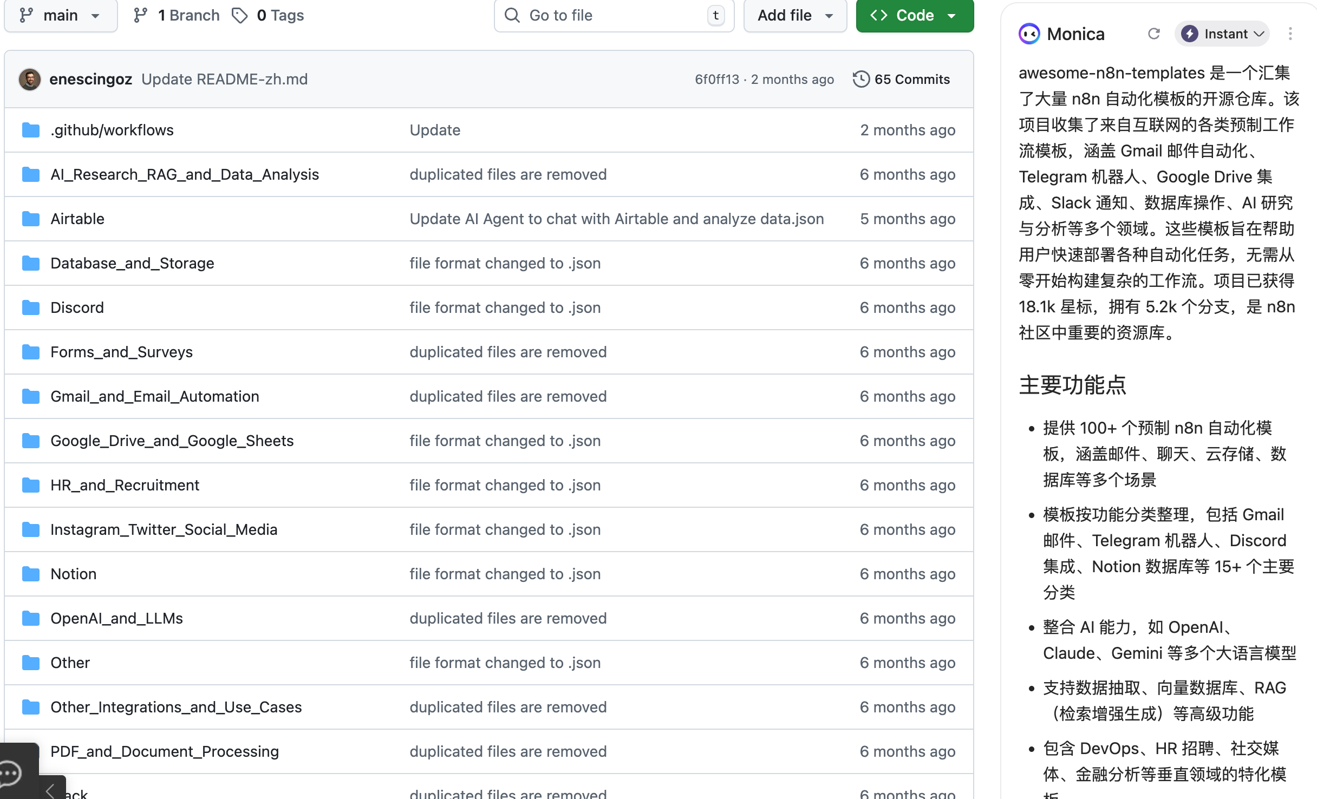1317x799 pixels.
Task: Open the OpenAI_and_LLMs folder
Action: (116, 618)
